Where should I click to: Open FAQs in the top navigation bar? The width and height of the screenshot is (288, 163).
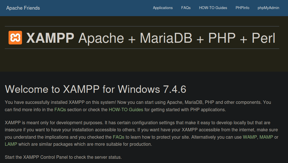(186, 8)
